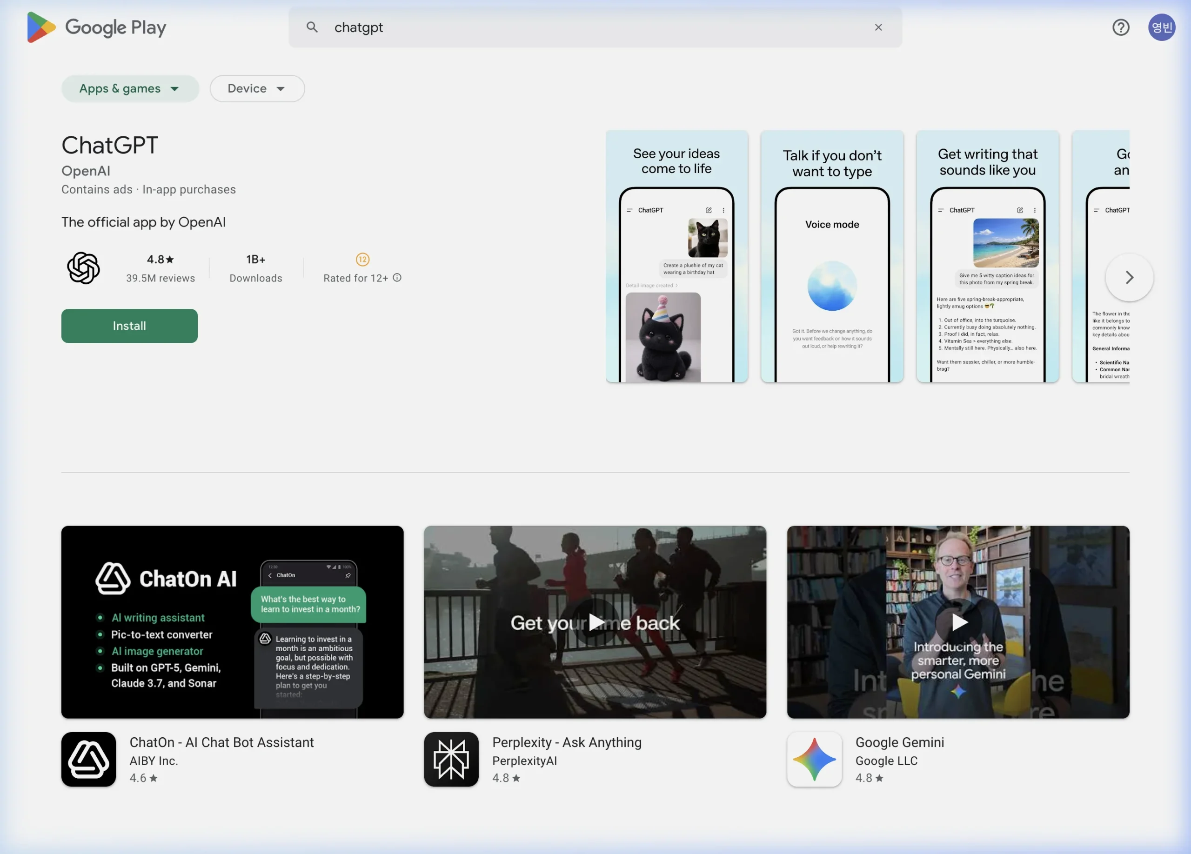This screenshot has width=1191, height=854.
Task: Click the ChatGPT app logo icon
Action: coord(83,268)
